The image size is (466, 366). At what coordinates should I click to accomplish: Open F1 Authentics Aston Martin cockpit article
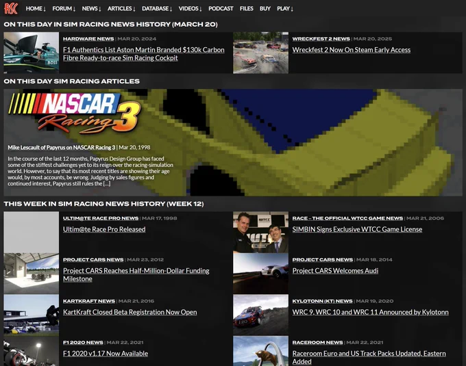(143, 53)
